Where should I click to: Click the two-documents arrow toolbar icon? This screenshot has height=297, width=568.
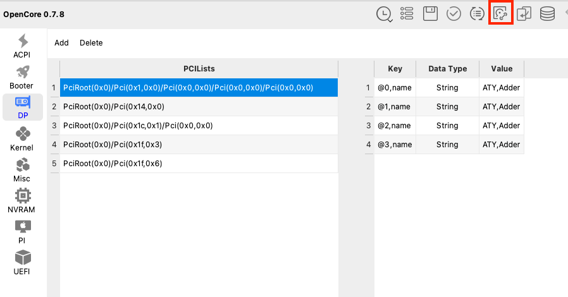click(x=524, y=14)
